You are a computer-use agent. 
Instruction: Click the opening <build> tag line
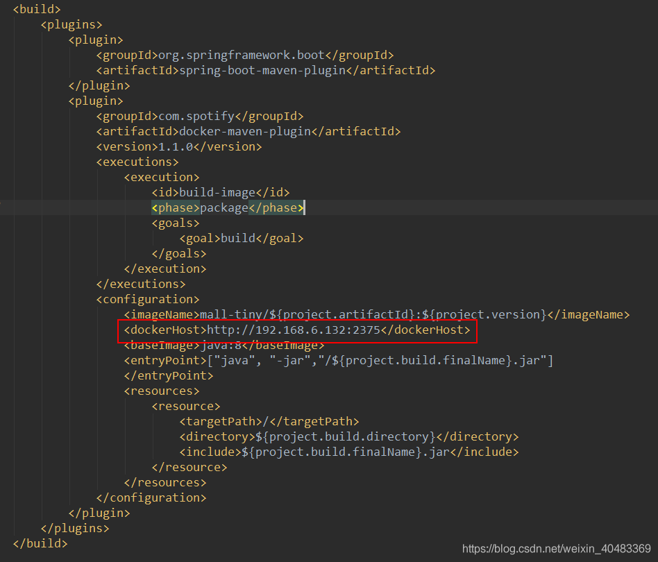(x=37, y=9)
